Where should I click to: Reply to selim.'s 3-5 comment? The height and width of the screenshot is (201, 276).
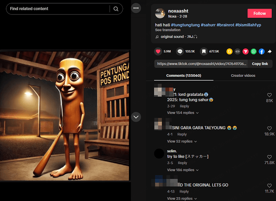(x=182, y=163)
